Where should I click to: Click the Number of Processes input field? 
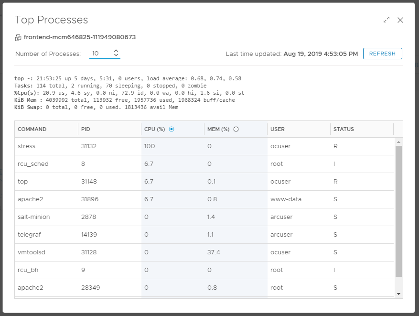(x=100, y=54)
